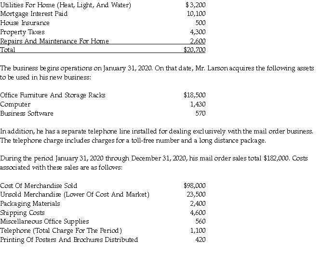The width and height of the screenshot is (321, 253).
Task: Select the Mortgage Interest Paid label
Action: pos(34,13)
